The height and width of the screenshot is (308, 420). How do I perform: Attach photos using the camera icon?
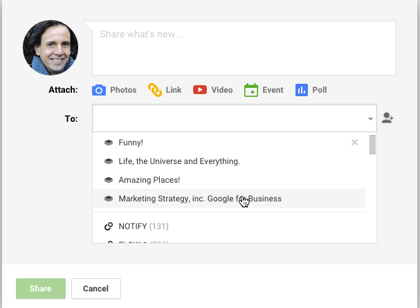click(x=98, y=90)
